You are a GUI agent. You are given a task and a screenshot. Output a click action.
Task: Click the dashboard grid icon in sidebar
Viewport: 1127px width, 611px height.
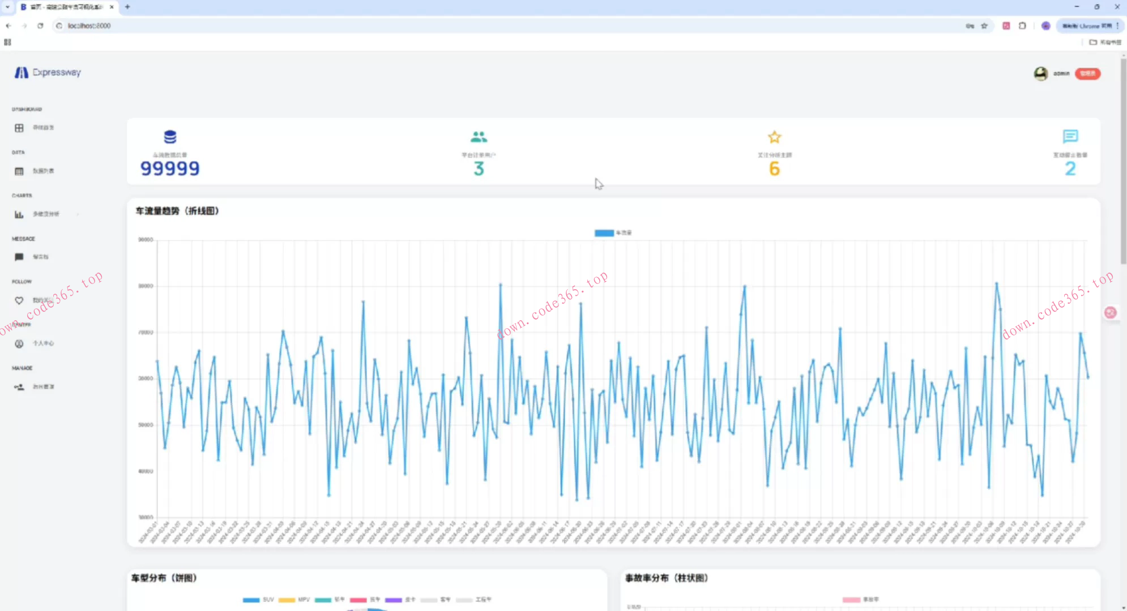tap(19, 128)
